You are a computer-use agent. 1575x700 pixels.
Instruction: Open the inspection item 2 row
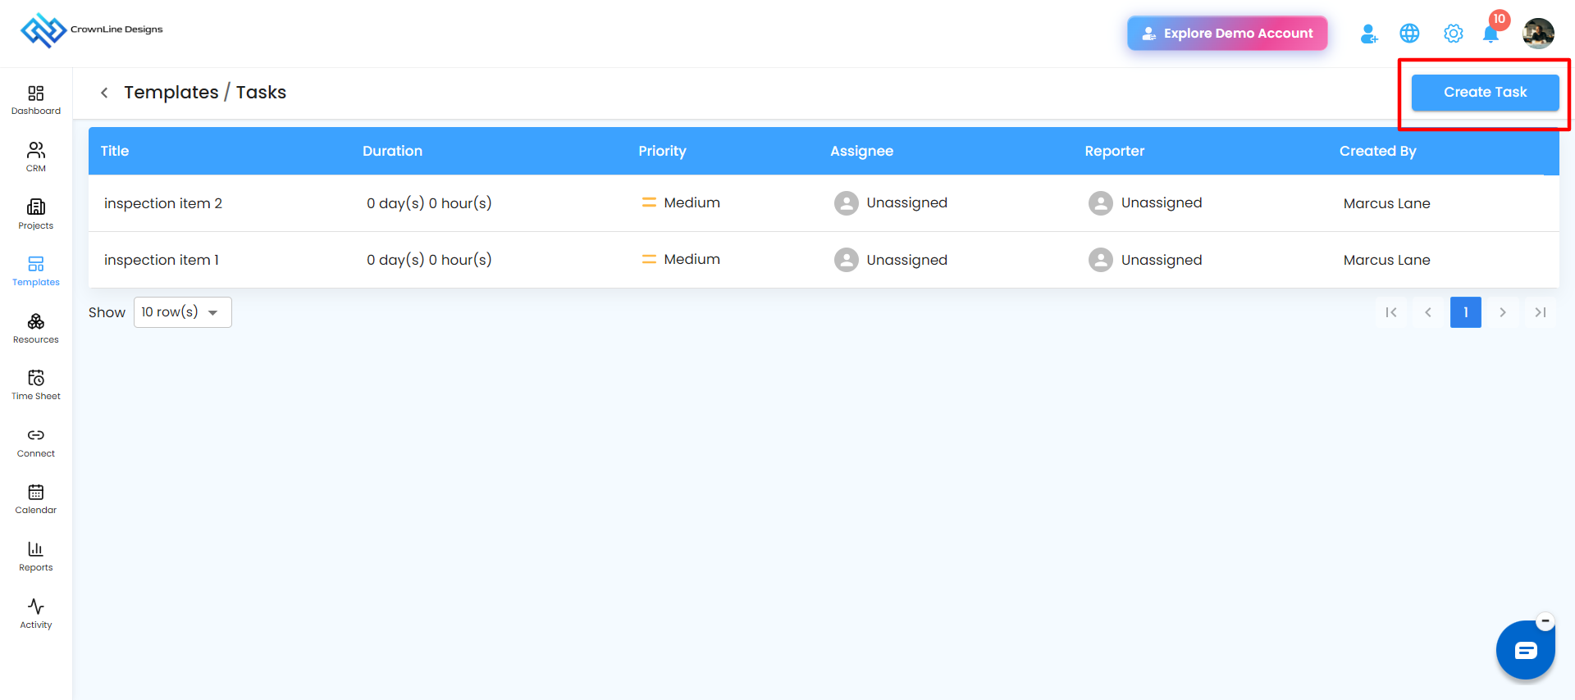[x=824, y=203]
